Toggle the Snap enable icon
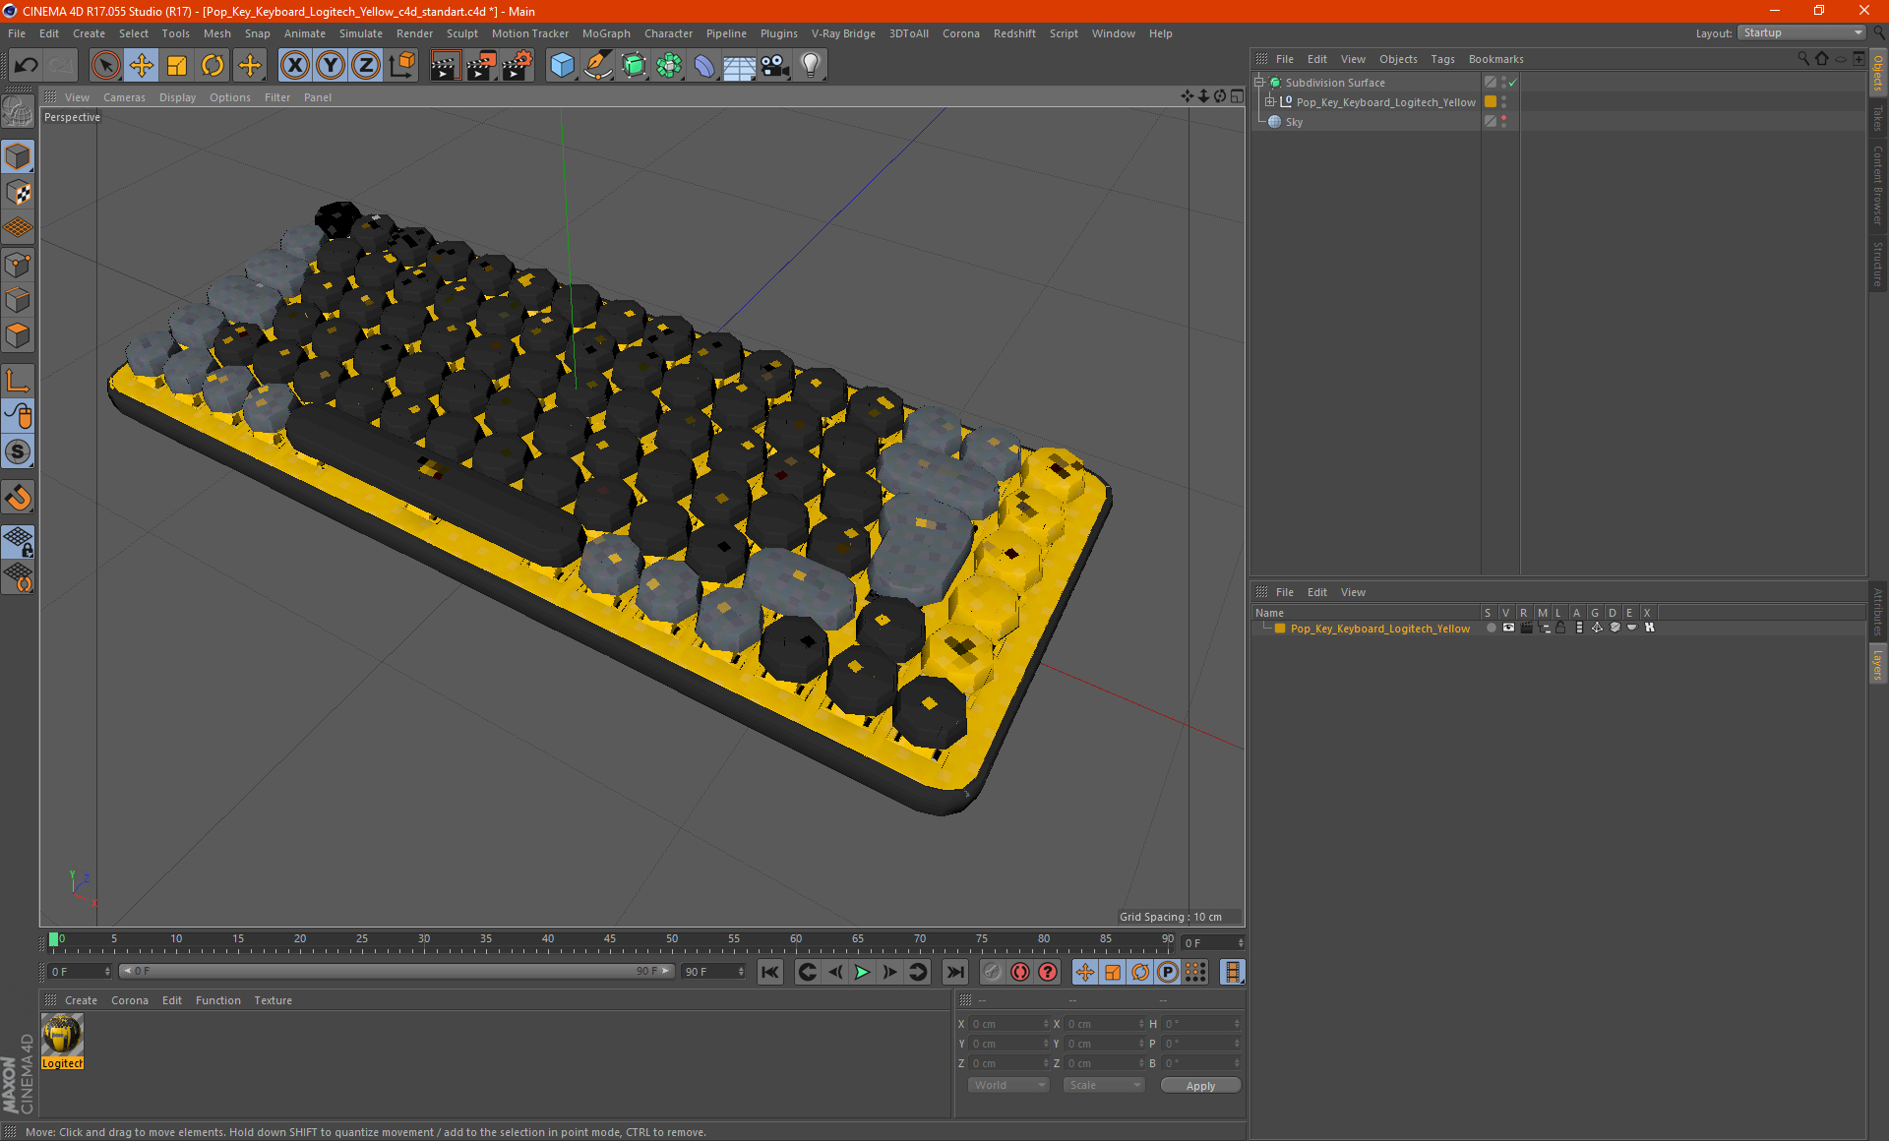This screenshot has width=1889, height=1141. coord(19,452)
